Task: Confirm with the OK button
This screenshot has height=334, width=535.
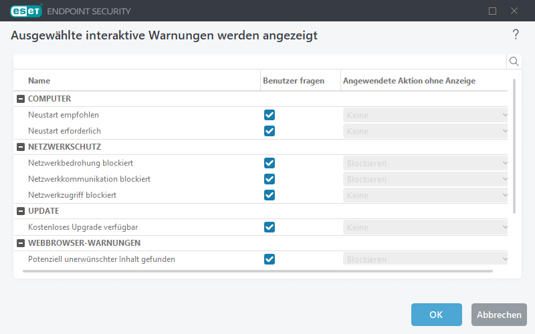Action: [x=437, y=315]
